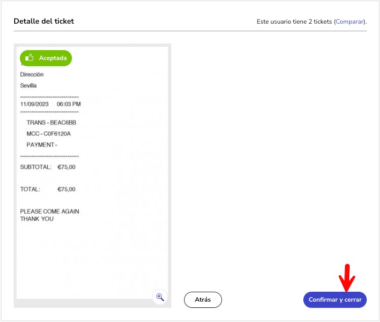Click the SUBTOTAL amount €75,00
The width and height of the screenshot is (380, 322).
(x=66, y=167)
